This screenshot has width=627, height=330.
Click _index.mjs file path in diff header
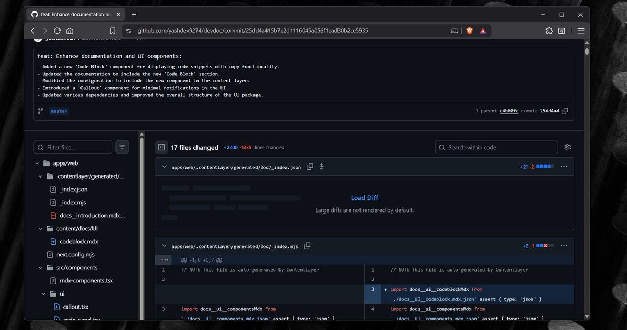235,246
